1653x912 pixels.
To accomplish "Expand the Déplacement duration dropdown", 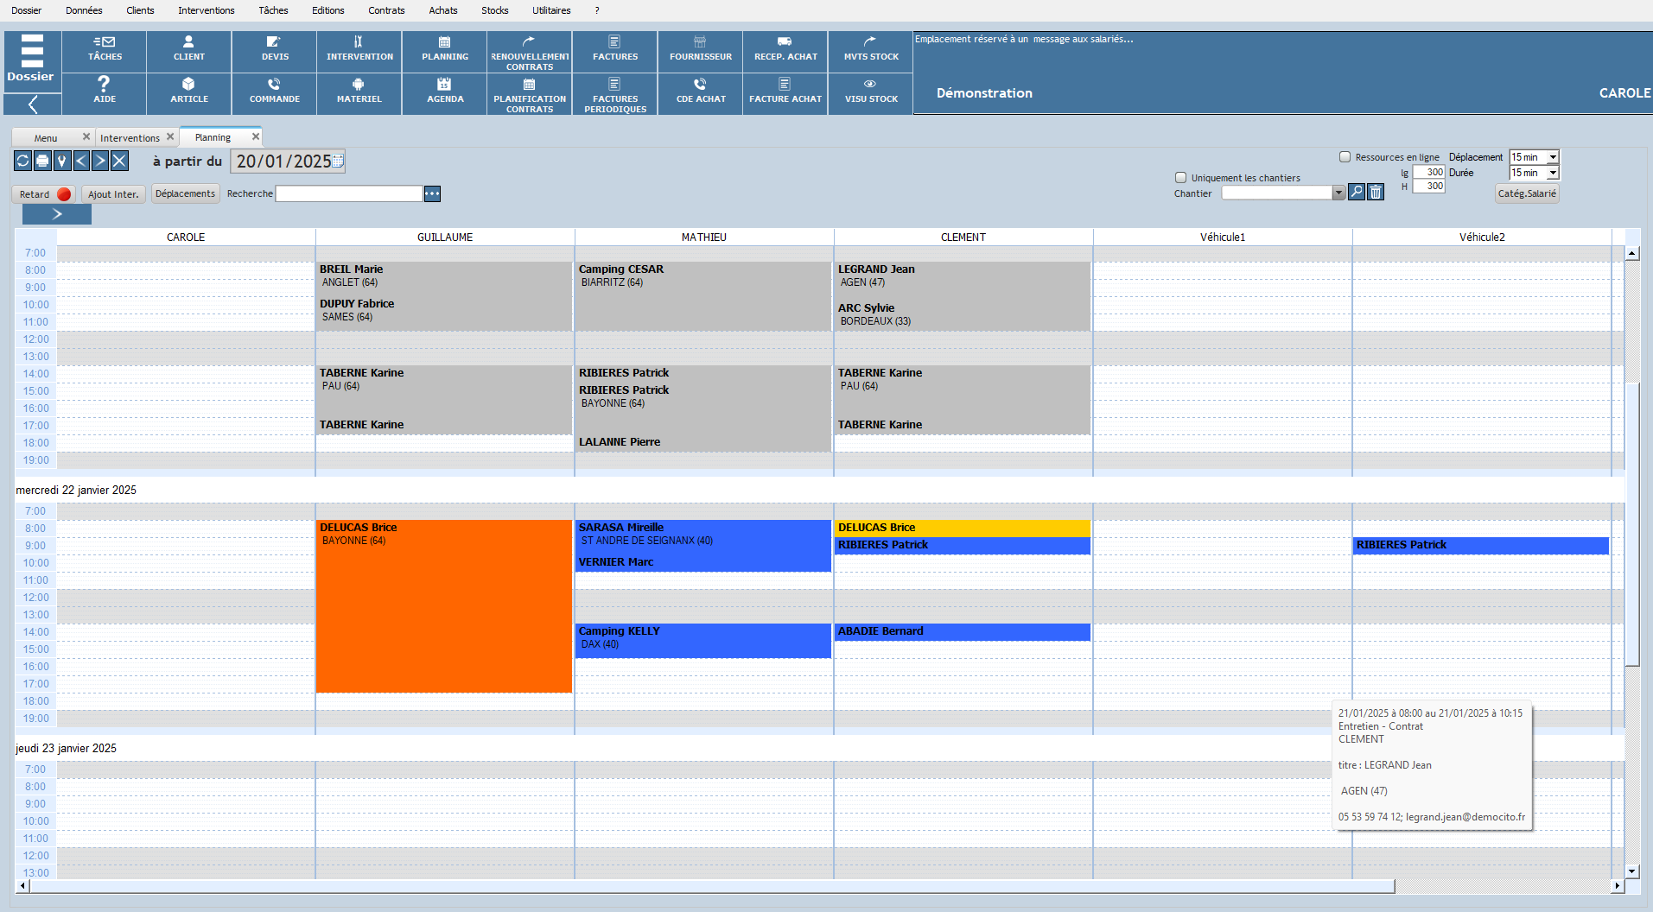I will (1552, 157).
